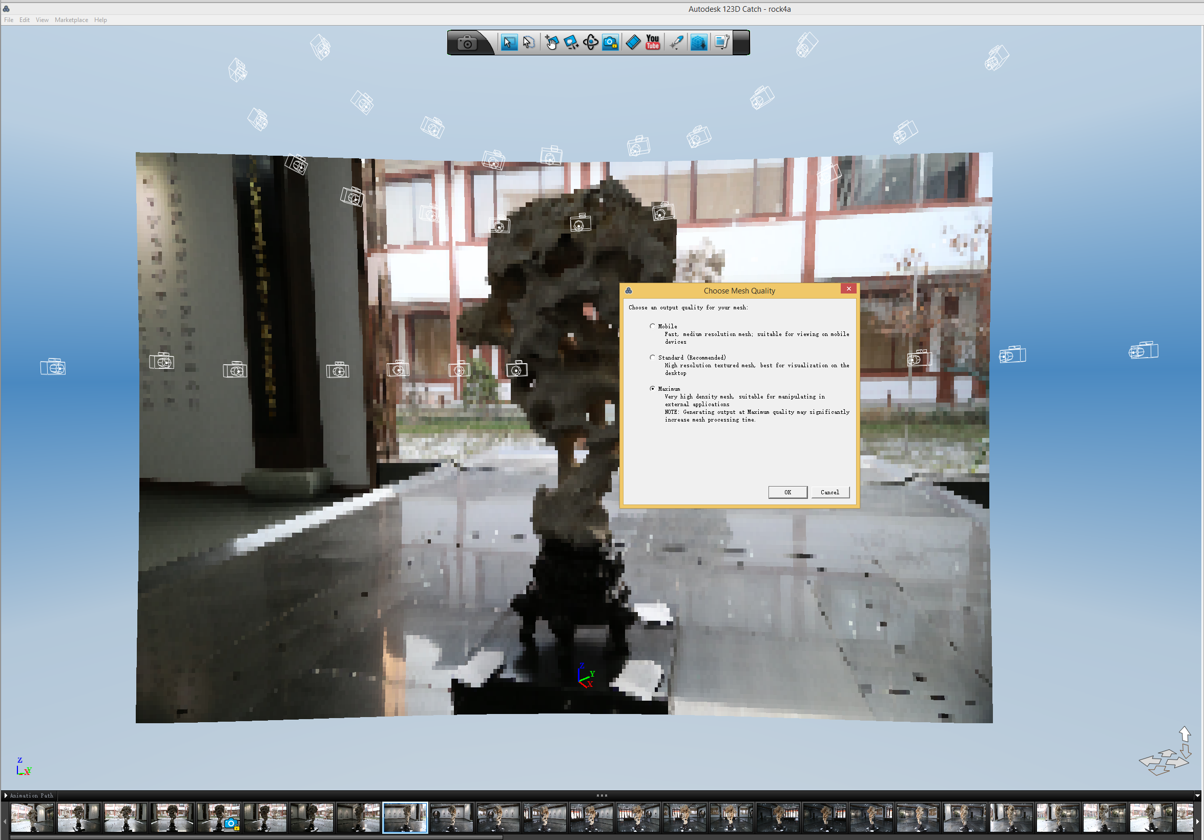Select the Maximum mesh quality option

pos(652,389)
